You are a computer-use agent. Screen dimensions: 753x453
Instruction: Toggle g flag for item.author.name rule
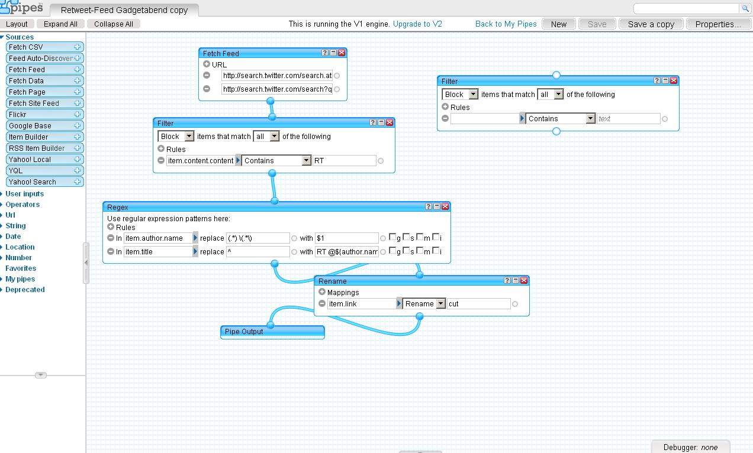[392, 237]
